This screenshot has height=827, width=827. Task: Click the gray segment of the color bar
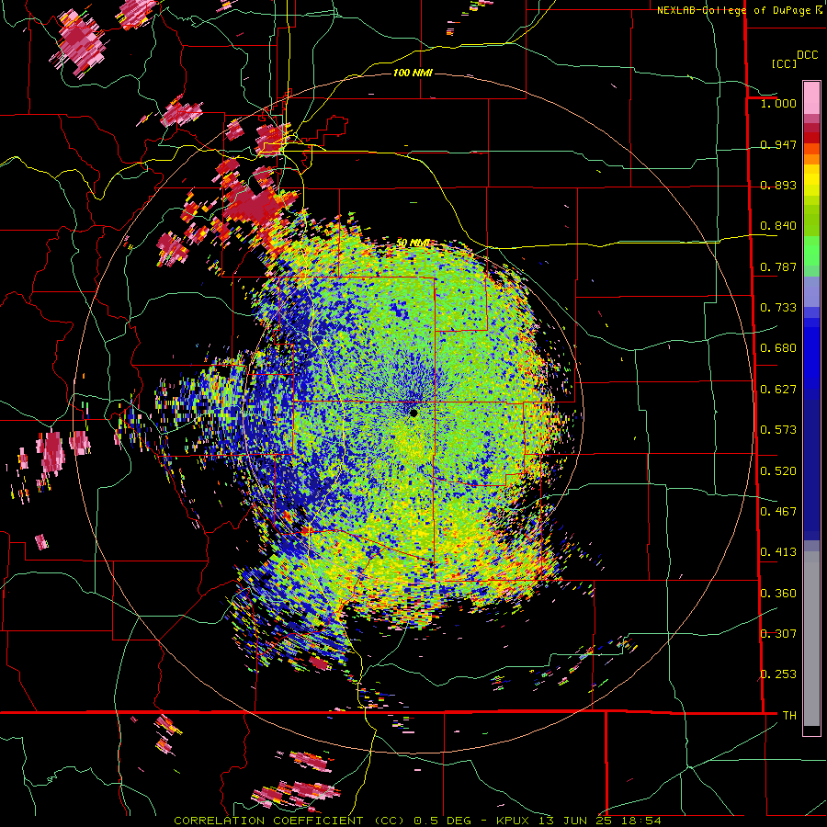coord(811,639)
